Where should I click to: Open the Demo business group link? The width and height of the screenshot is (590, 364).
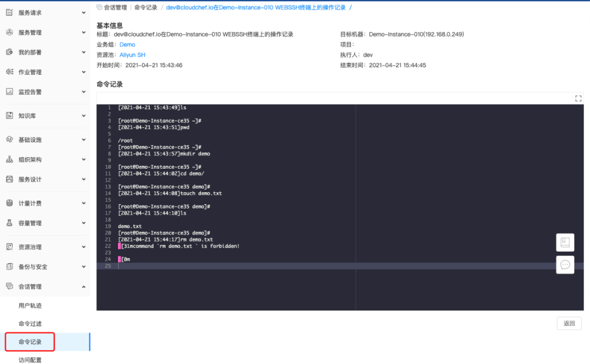pyautogui.click(x=127, y=44)
